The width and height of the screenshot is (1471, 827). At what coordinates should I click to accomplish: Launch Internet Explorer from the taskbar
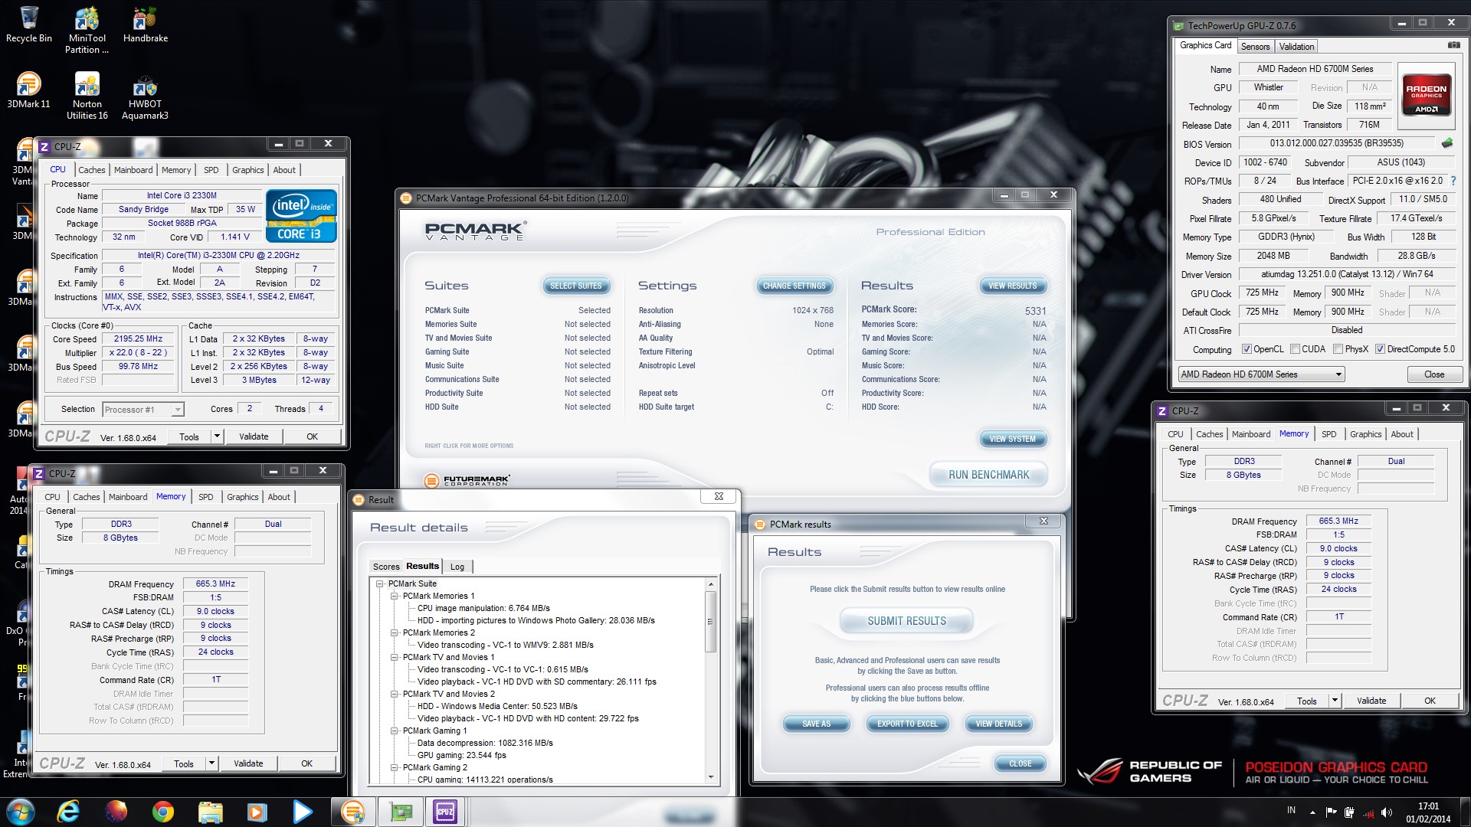click(x=69, y=812)
